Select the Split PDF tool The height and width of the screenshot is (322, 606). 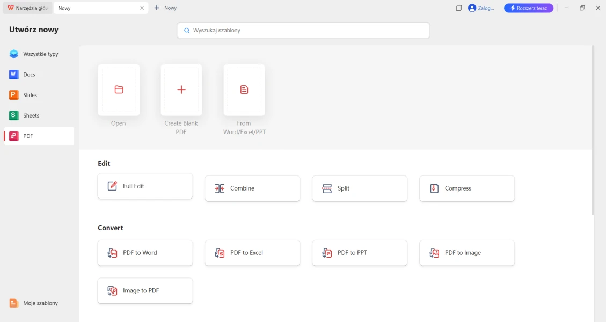[x=360, y=188]
